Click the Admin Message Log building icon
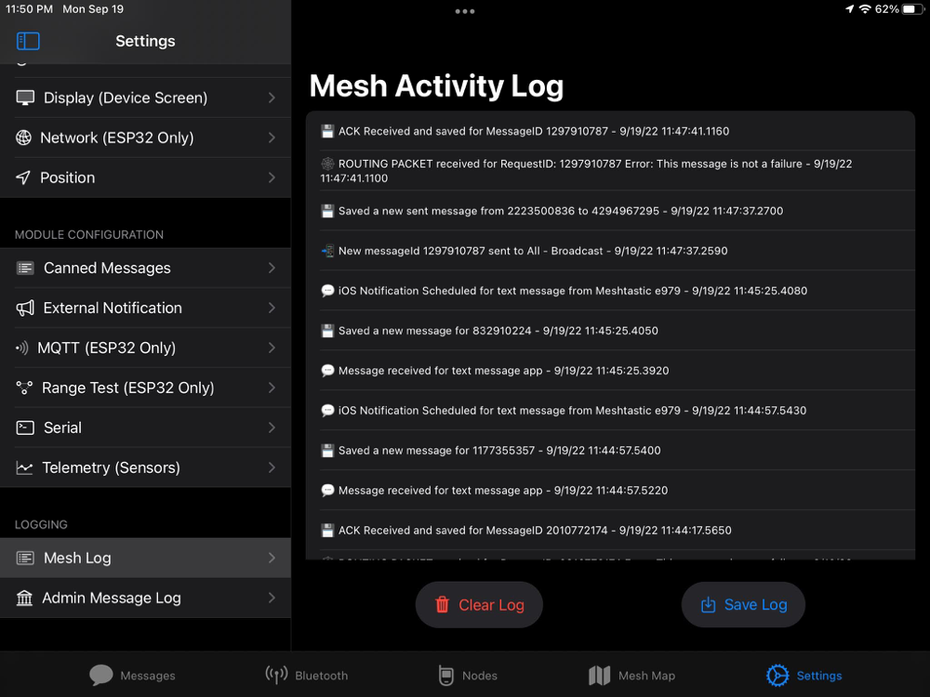Image resolution: width=930 pixels, height=697 pixels. (x=25, y=598)
